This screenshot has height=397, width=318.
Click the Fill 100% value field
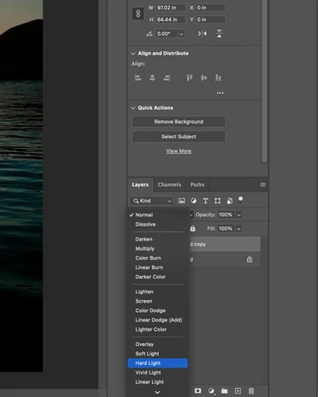[x=226, y=228]
